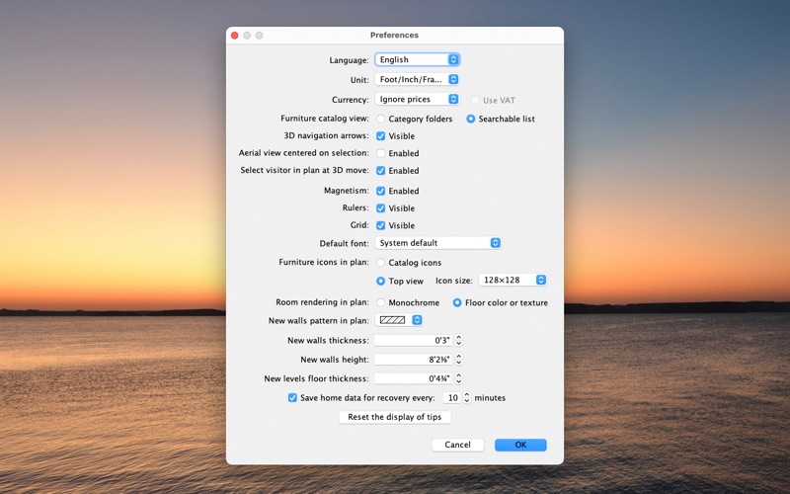Select Category folders catalog view
Screen dimensions: 790x494
pos(381,120)
